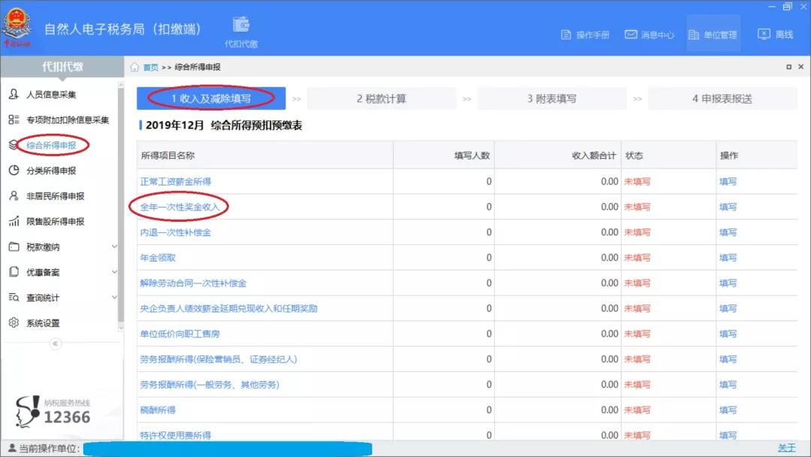Collapse the left sidebar with the arrow

tap(53, 344)
